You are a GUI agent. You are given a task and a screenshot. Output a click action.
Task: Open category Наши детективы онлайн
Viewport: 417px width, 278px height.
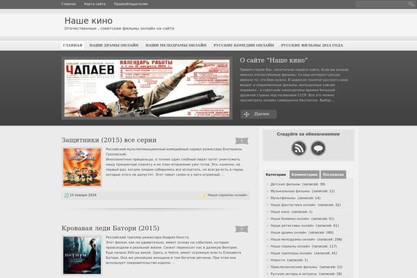pos(292,226)
